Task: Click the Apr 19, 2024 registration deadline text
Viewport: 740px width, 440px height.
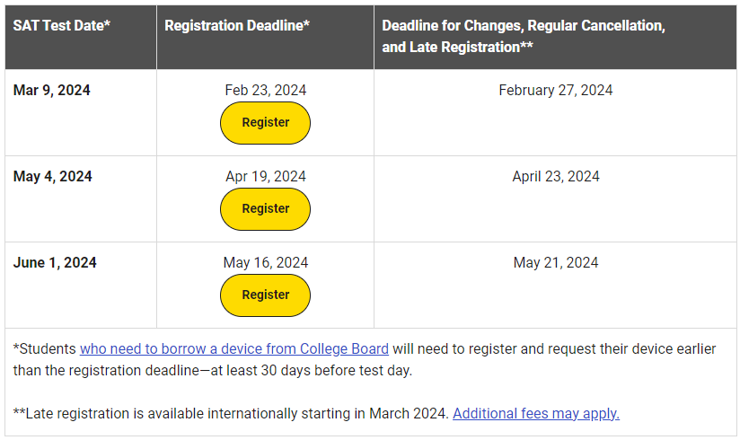Action: point(265,176)
